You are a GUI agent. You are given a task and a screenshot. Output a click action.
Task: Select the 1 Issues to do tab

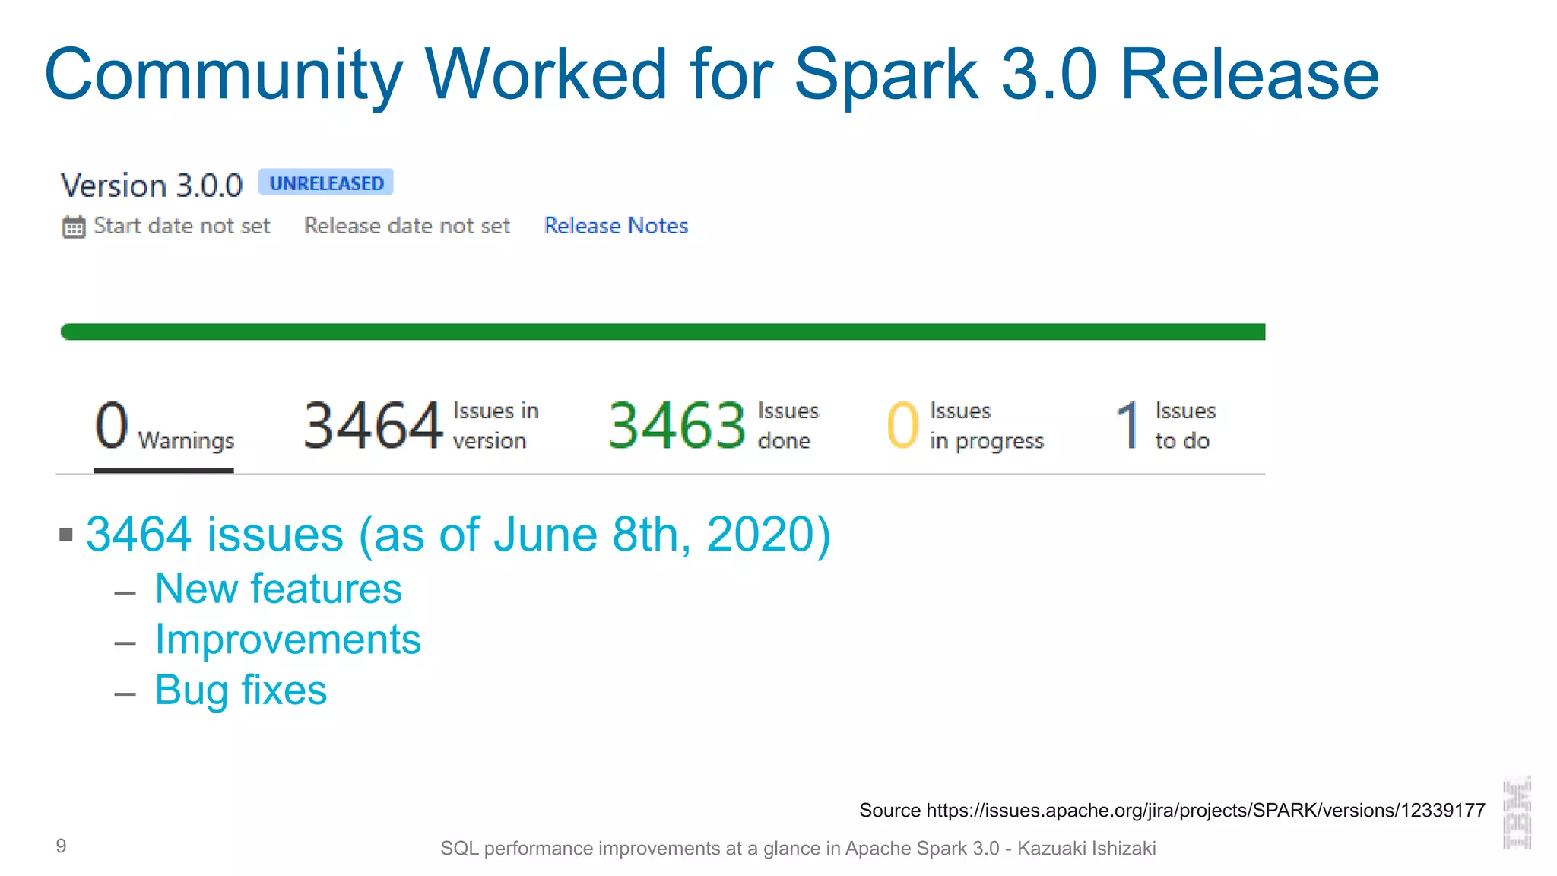(1165, 426)
